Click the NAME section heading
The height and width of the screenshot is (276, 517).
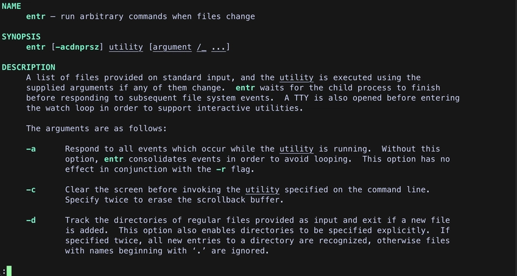(12, 6)
